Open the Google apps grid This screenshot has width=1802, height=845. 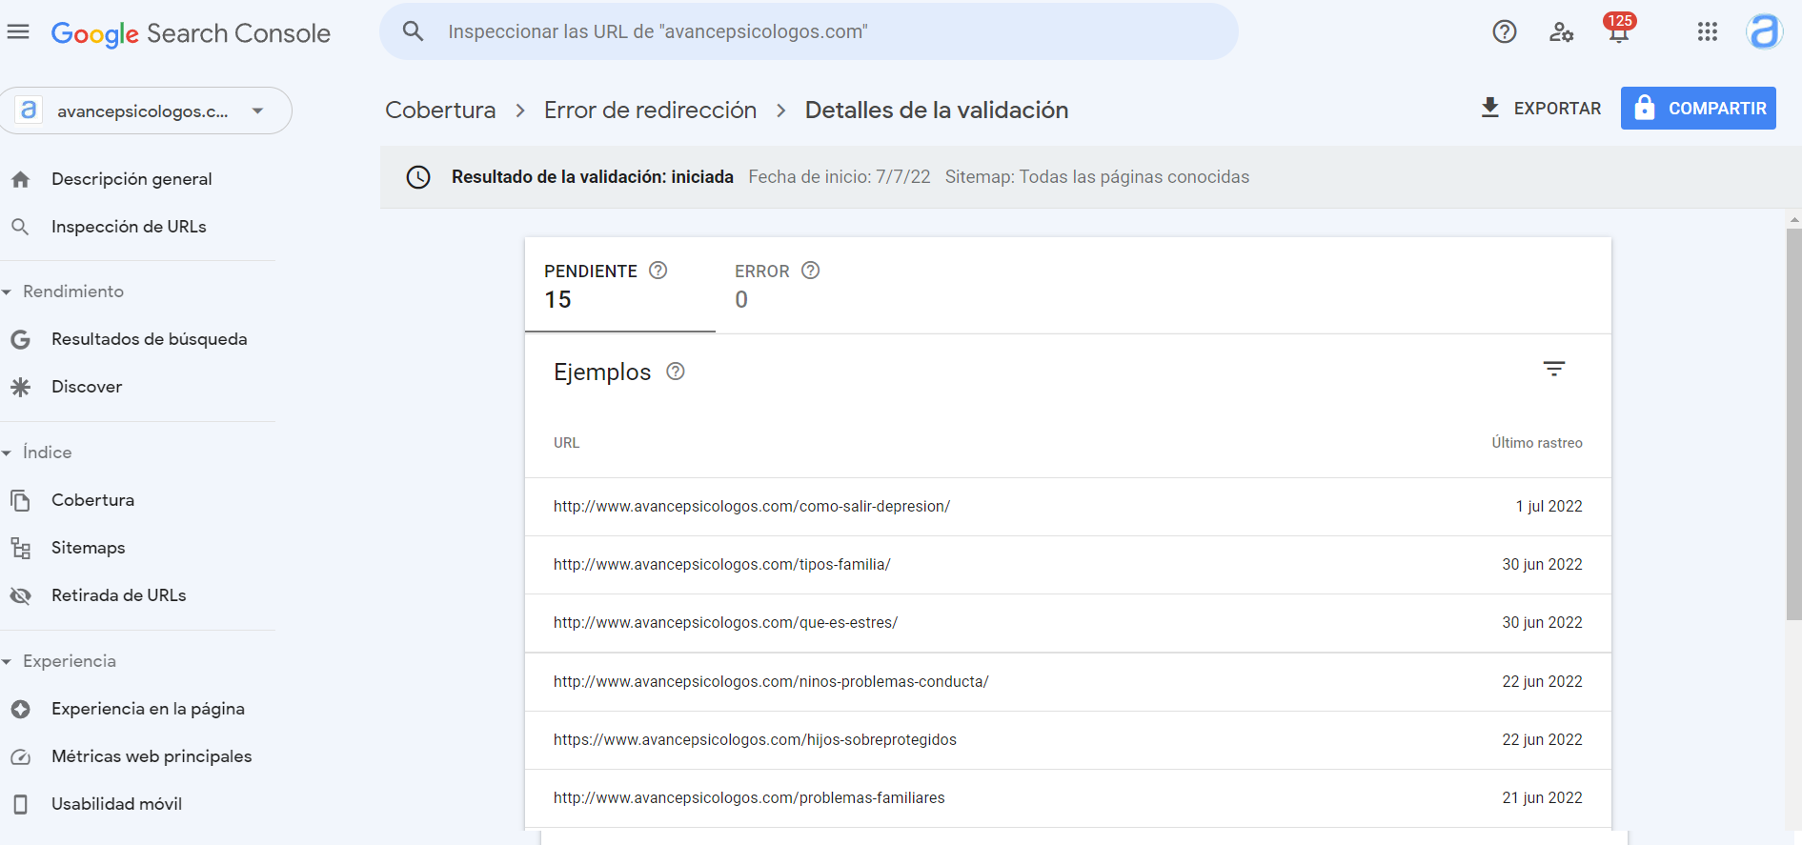(x=1708, y=32)
